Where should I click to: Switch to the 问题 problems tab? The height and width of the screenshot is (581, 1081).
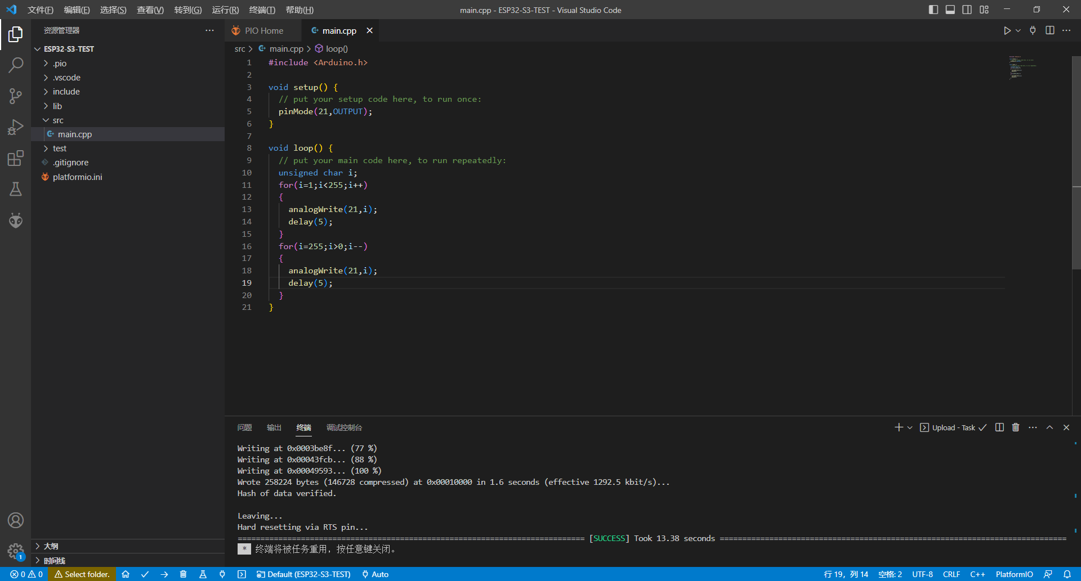(244, 427)
